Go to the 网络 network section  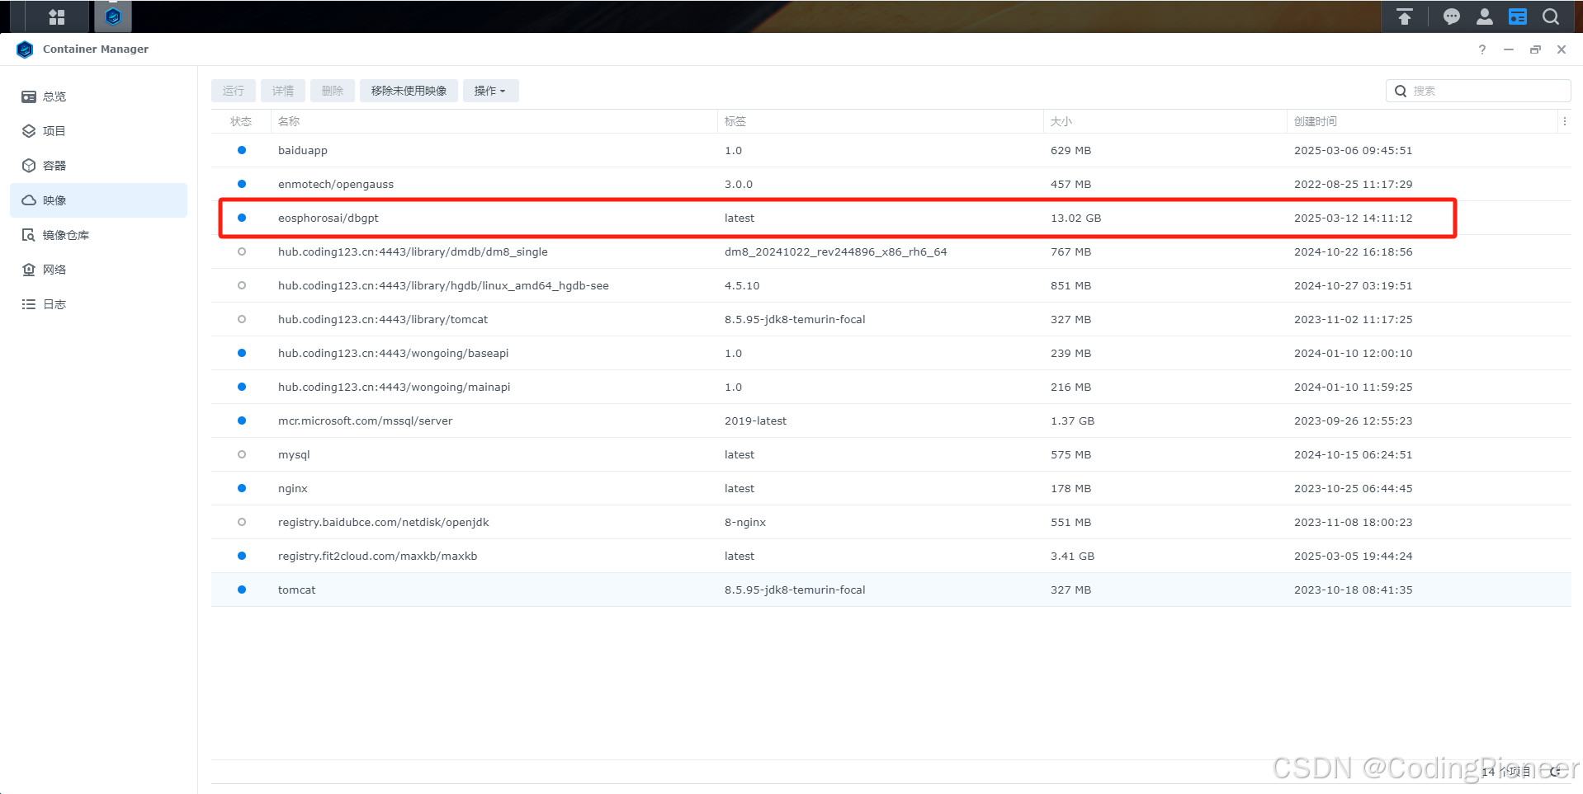pos(99,270)
